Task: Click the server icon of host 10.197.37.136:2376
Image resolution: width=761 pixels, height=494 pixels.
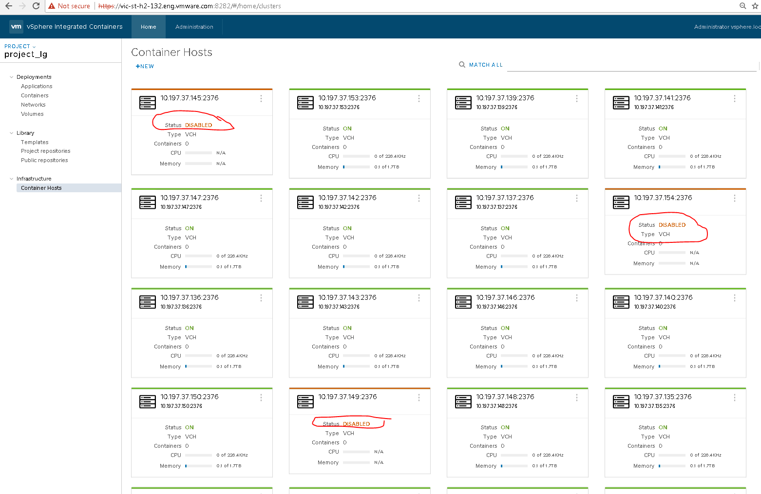Action: coord(148,302)
